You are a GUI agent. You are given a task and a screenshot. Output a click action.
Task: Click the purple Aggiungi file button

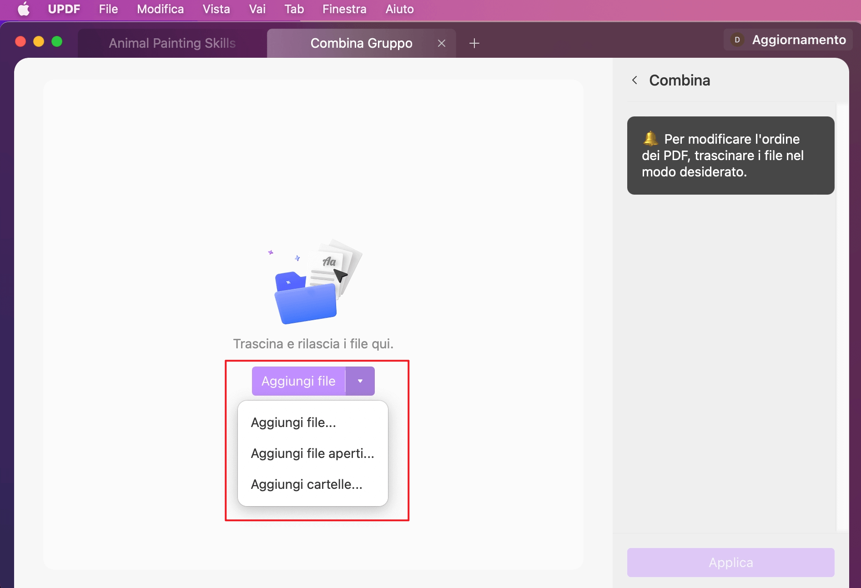tap(299, 381)
